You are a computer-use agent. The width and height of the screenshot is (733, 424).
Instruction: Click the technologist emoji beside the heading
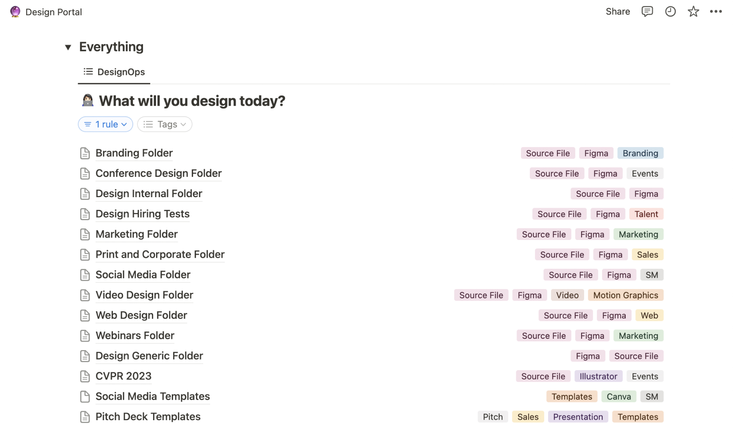pyautogui.click(x=88, y=101)
